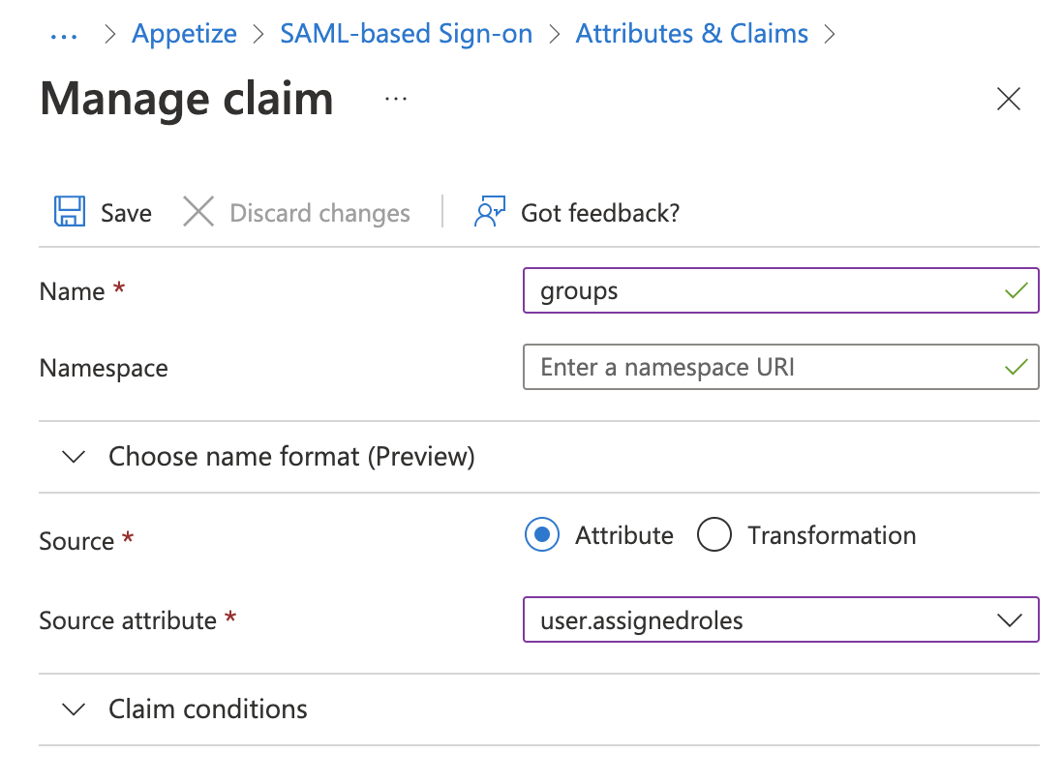
Task: Expand Choose name format chevron
Action: click(x=74, y=457)
